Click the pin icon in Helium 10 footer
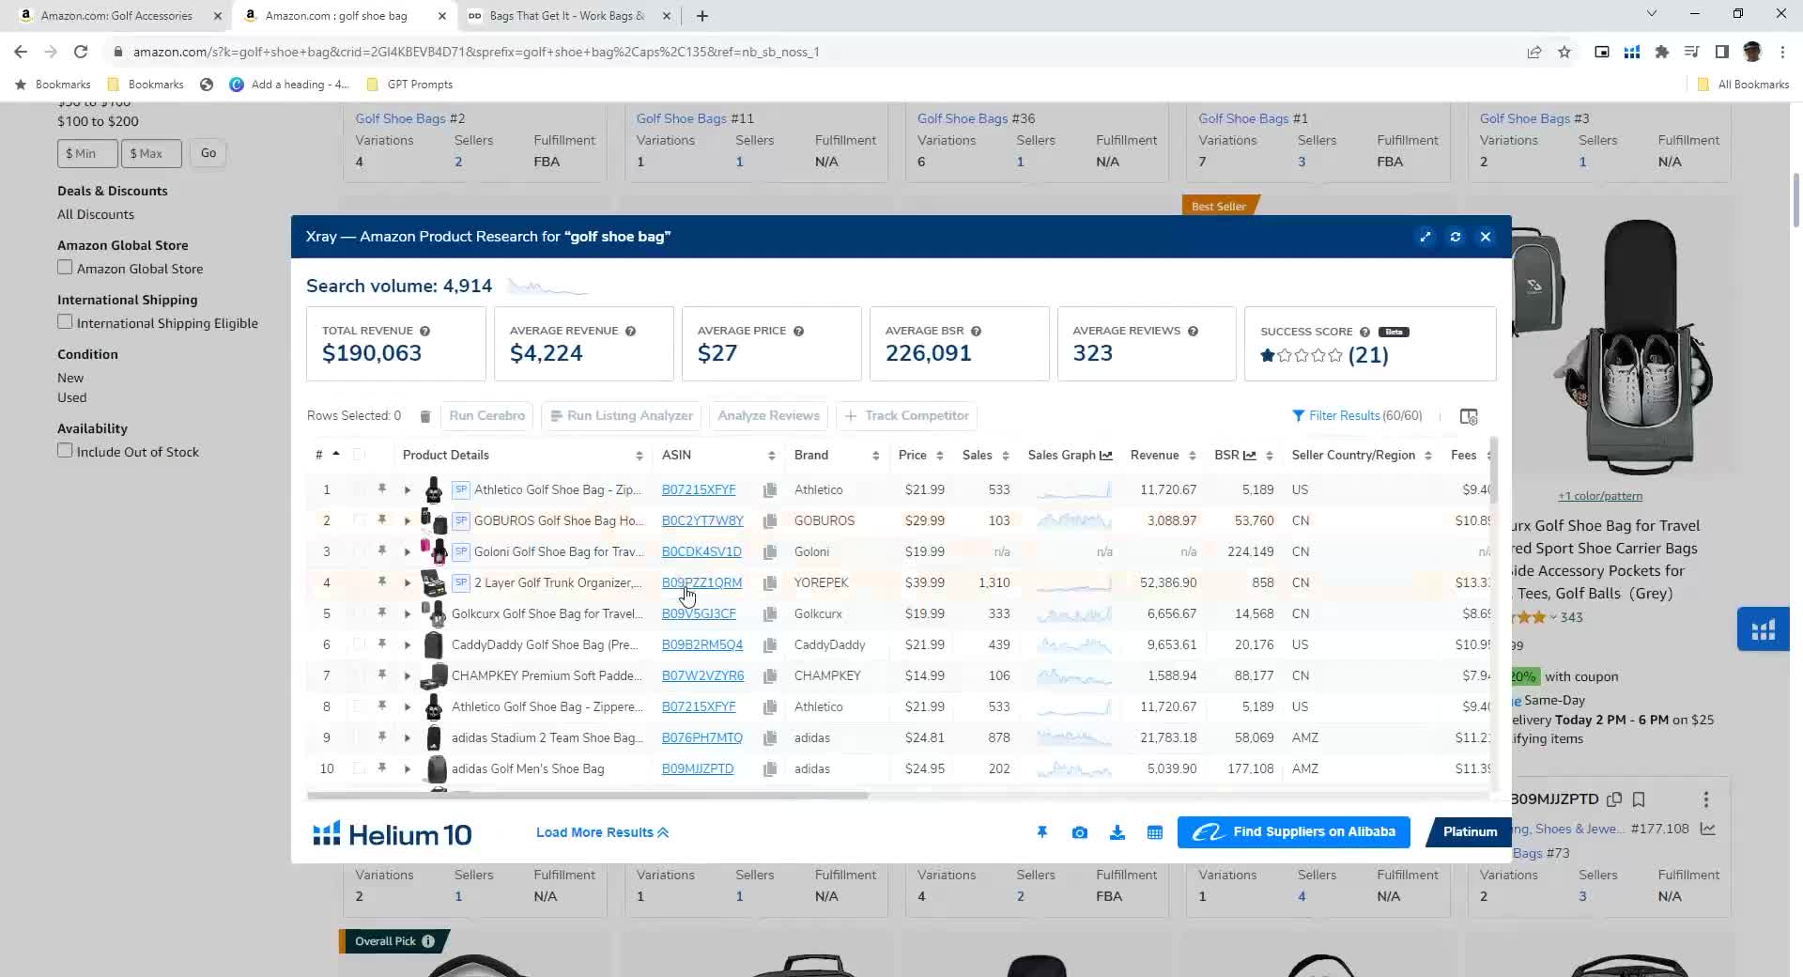The height and width of the screenshot is (977, 1803). coord(1041,832)
